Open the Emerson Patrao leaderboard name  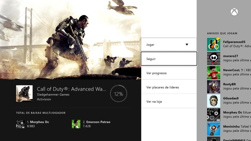click(98, 122)
